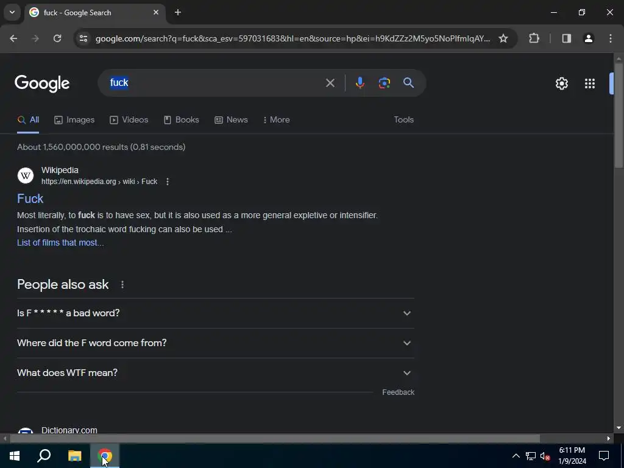Click the Feedback link
The image size is (624, 468).
[398, 392]
